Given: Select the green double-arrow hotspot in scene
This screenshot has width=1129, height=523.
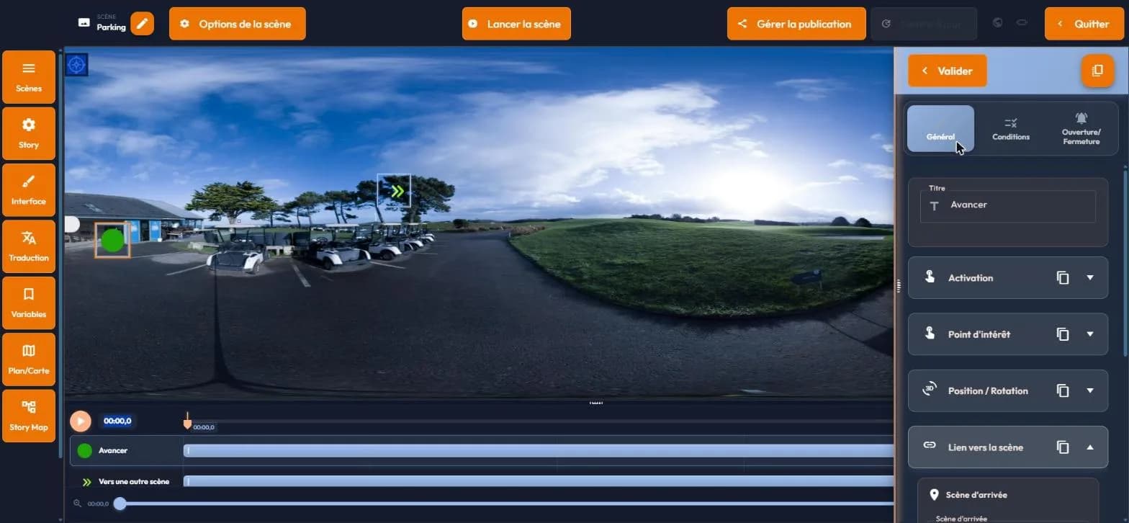Looking at the screenshot, I should [x=394, y=191].
